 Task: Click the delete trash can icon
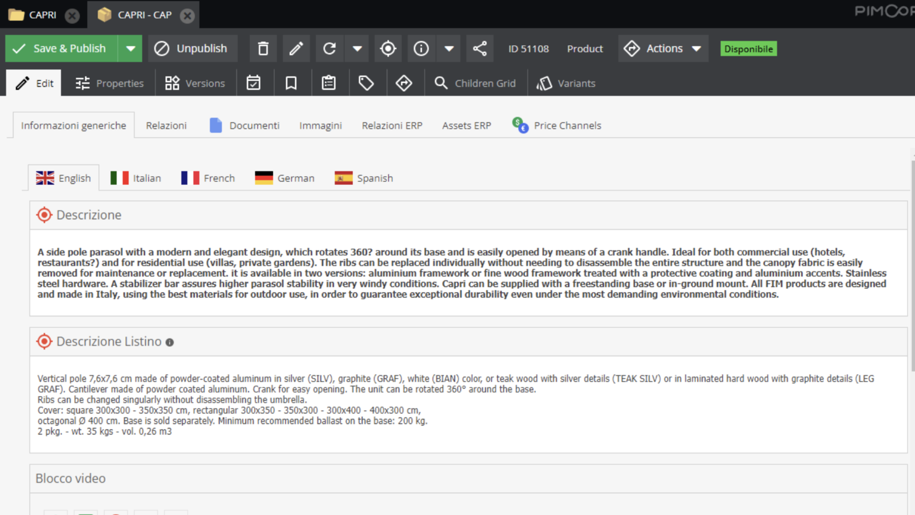click(263, 49)
